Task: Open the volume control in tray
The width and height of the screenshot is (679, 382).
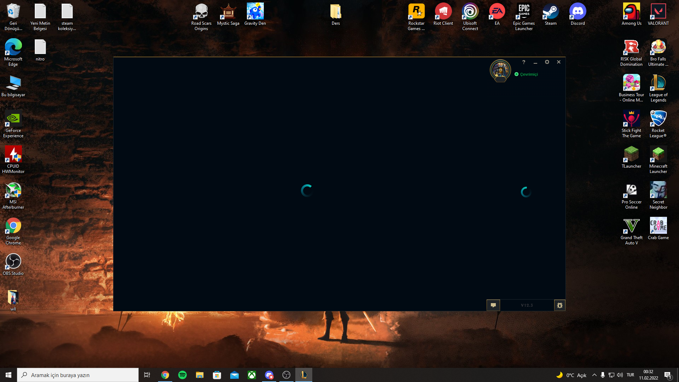Action: (620, 375)
